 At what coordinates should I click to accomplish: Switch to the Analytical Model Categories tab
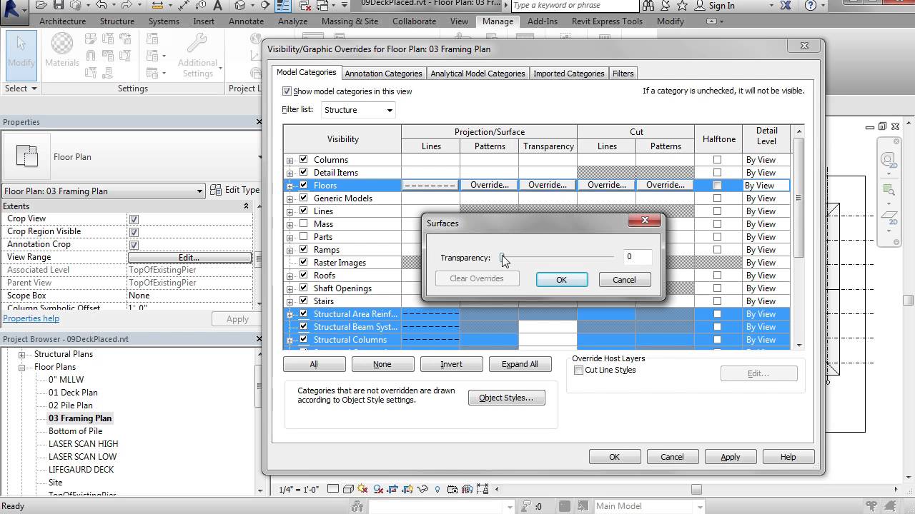coord(478,74)
